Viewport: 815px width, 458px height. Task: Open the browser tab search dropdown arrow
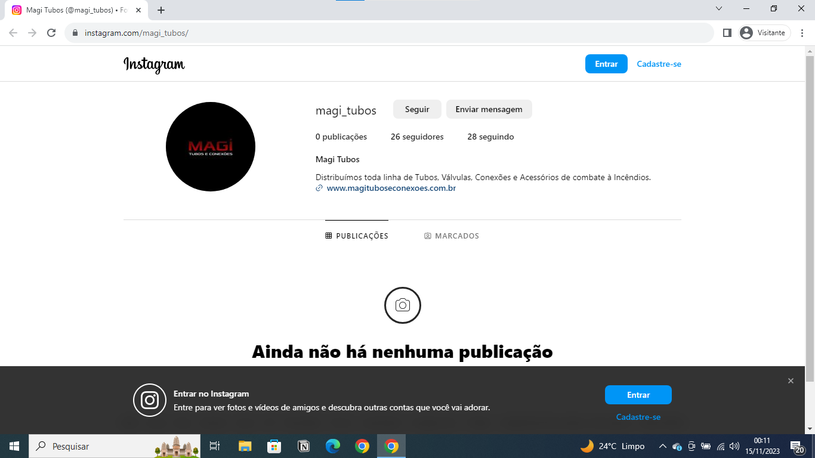click(718, 8)
